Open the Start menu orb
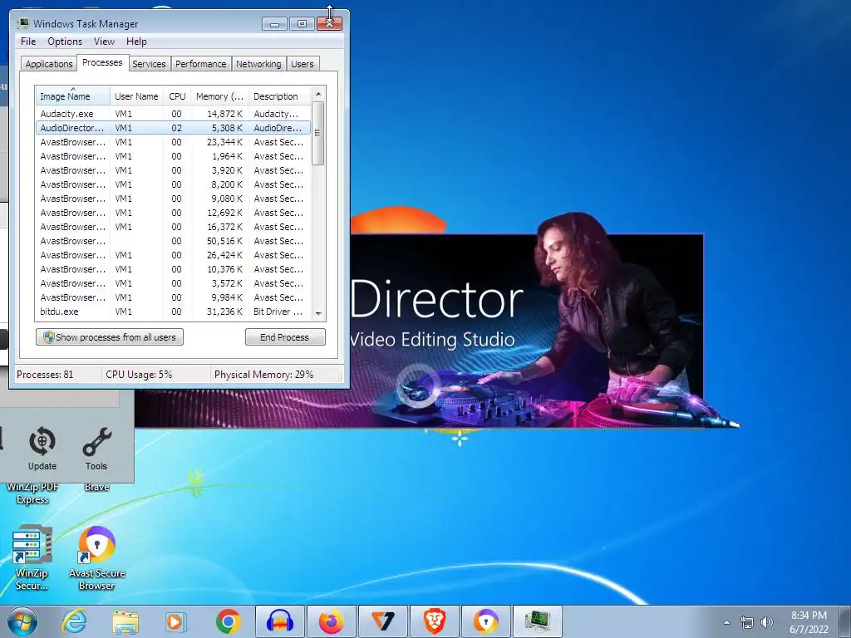 22,621
